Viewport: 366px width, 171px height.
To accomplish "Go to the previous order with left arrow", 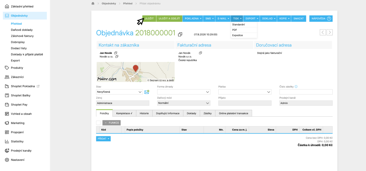I will click(323, 32).
